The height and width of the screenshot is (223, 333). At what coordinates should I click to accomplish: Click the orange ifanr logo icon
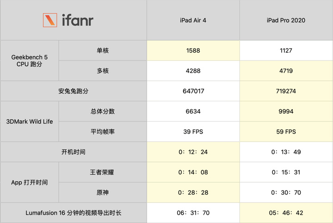49,20
